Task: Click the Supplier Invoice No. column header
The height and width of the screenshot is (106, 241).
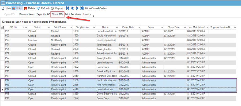Action: click(221, 27)
